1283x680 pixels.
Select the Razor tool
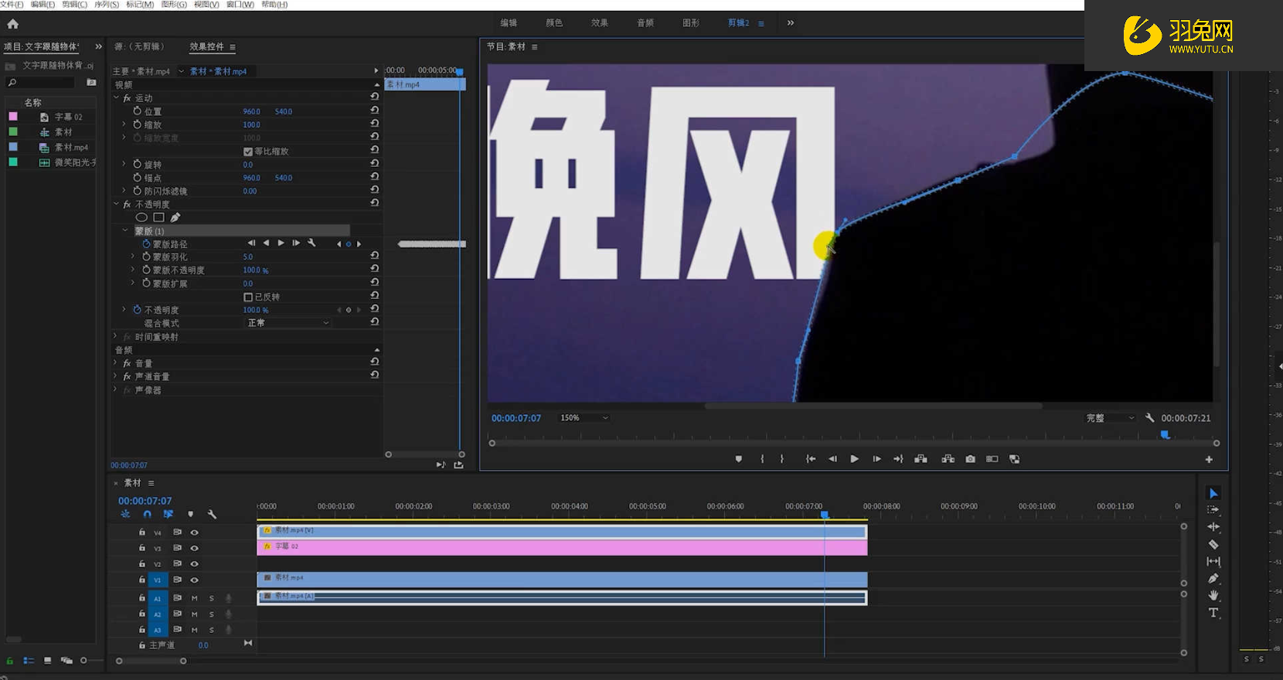point(1213,544)
